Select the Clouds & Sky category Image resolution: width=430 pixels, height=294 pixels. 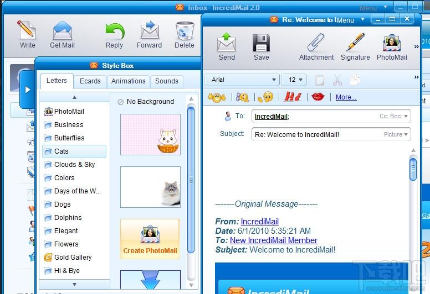coord(74,165)
